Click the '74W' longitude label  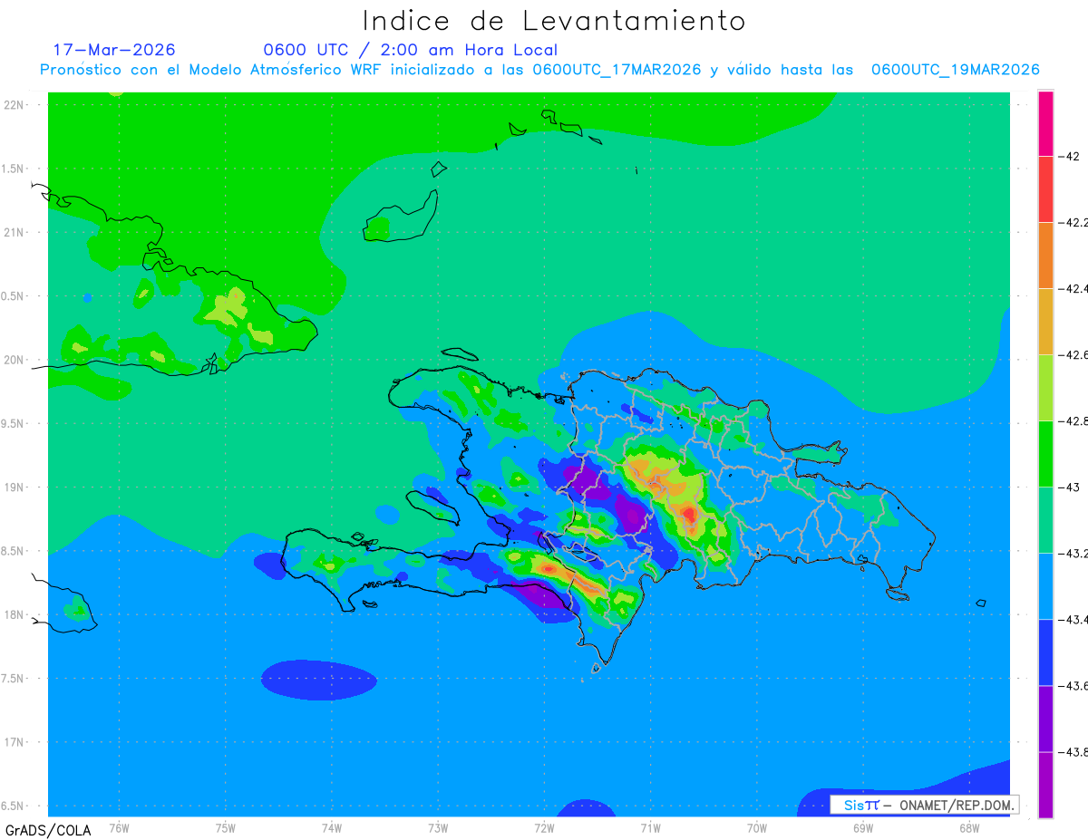[332, 827]
